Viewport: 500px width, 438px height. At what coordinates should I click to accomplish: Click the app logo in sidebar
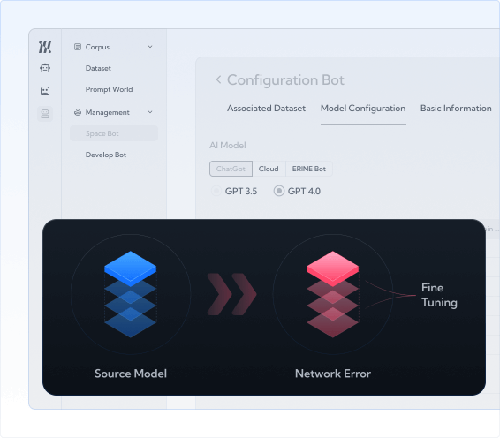[45, 47]
